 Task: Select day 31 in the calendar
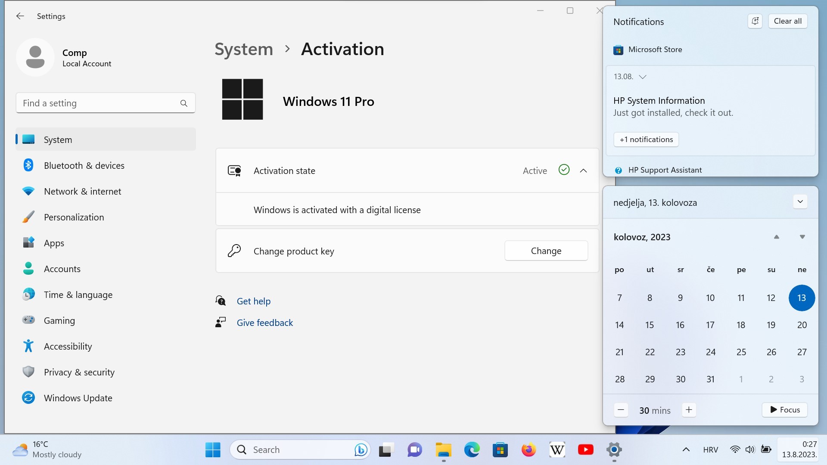711,379
